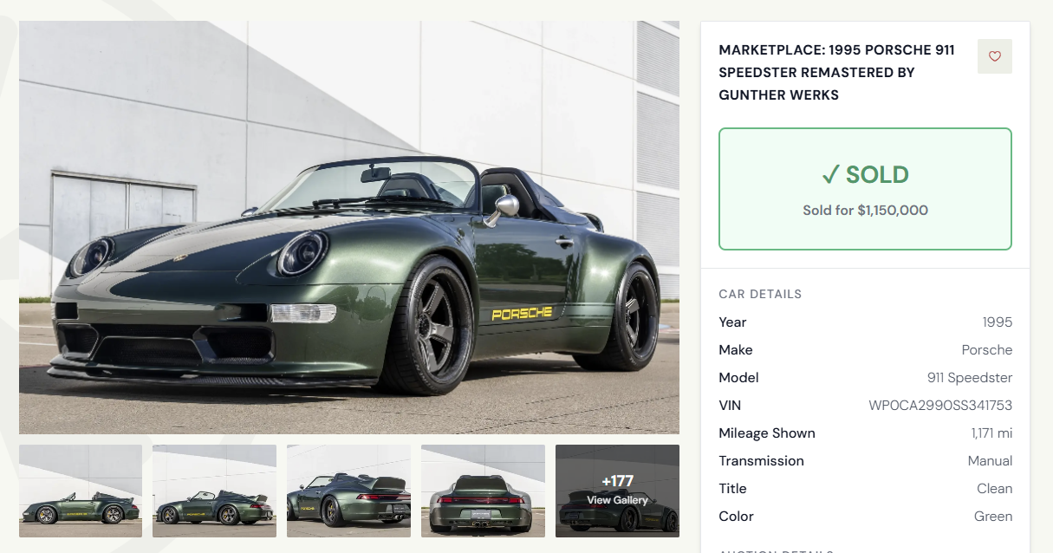1053x553 pixels.
Task: Select the second thumbnail of the car
Action: pos(215,491)
